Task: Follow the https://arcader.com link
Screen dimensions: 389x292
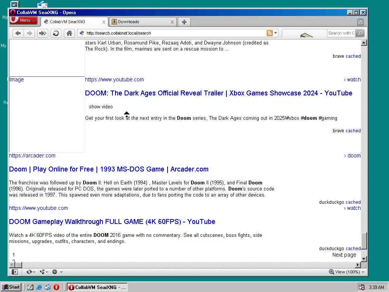Action: 32,156
